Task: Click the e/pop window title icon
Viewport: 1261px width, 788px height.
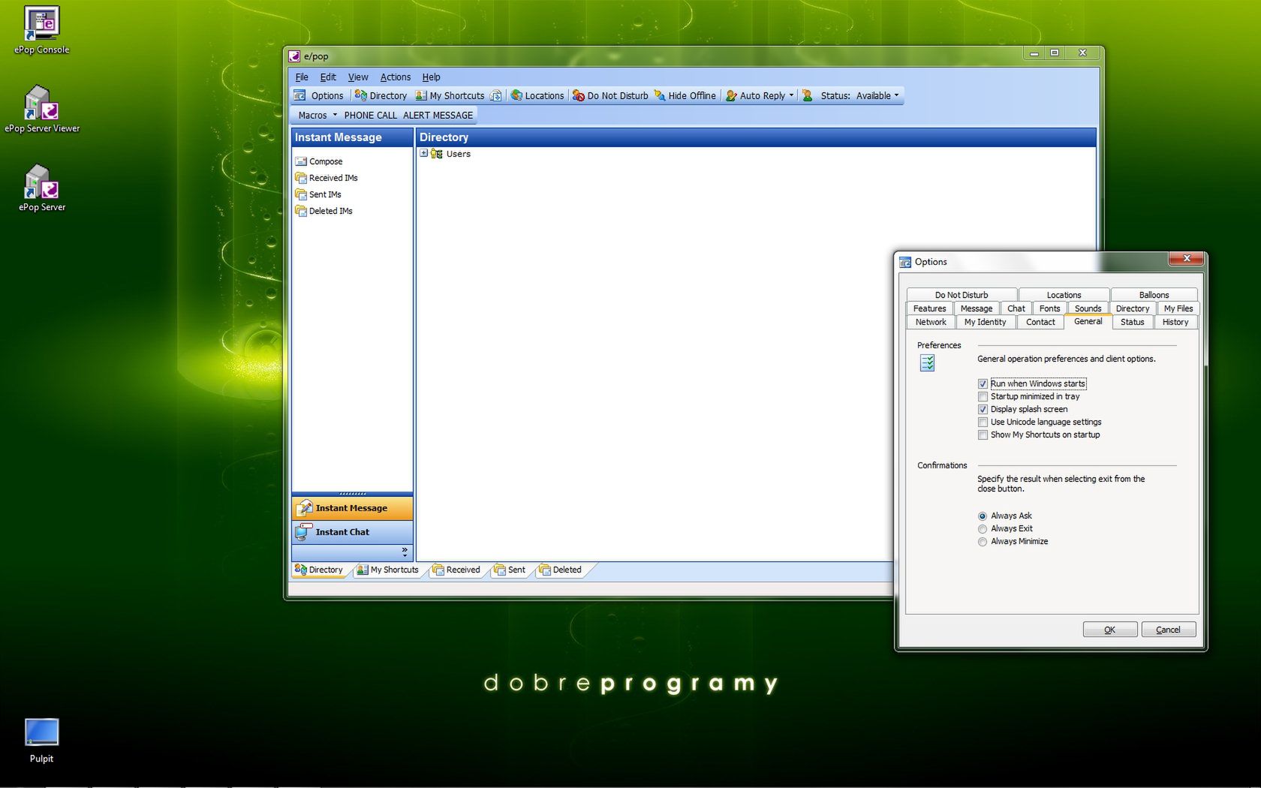Action: [x=295, y=56]
